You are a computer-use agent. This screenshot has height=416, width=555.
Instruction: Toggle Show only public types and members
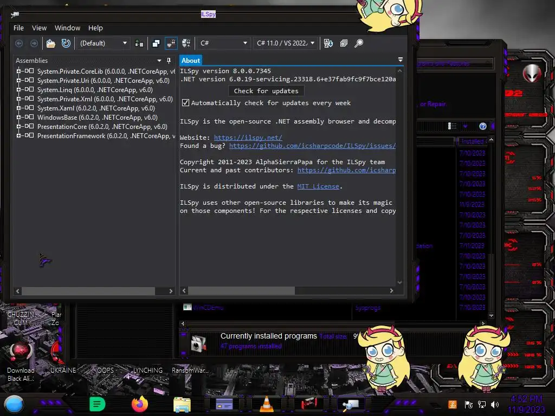click(156, 43)
